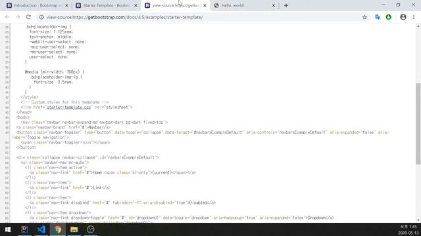Close the Introduction Bootstrap tab
Viewport: 421px width, 236px height.
pyautogui.click(x=66, y=5)
